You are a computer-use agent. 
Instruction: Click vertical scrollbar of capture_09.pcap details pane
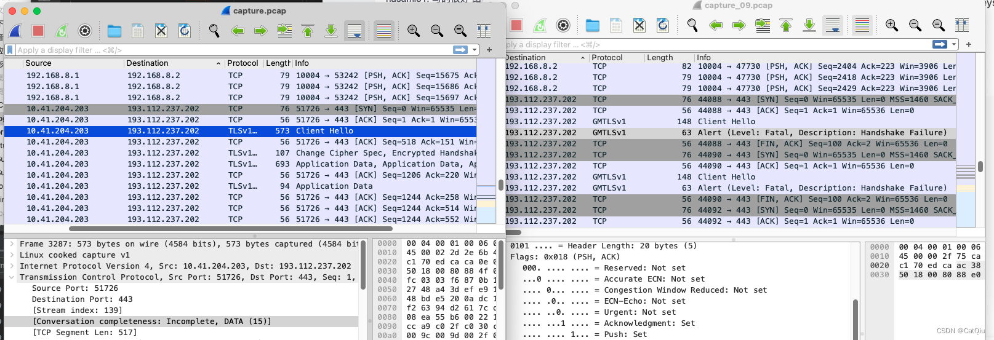click(x=856, y=320)
